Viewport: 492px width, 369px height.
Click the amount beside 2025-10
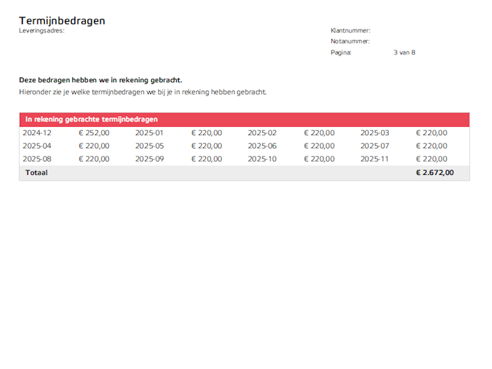(319, 159)
